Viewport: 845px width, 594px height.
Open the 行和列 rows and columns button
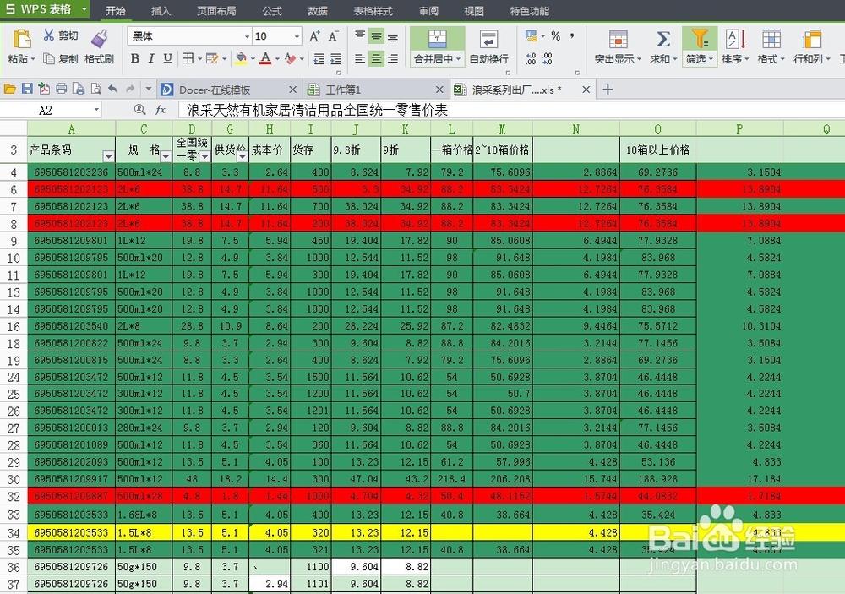tap(811, 47)
